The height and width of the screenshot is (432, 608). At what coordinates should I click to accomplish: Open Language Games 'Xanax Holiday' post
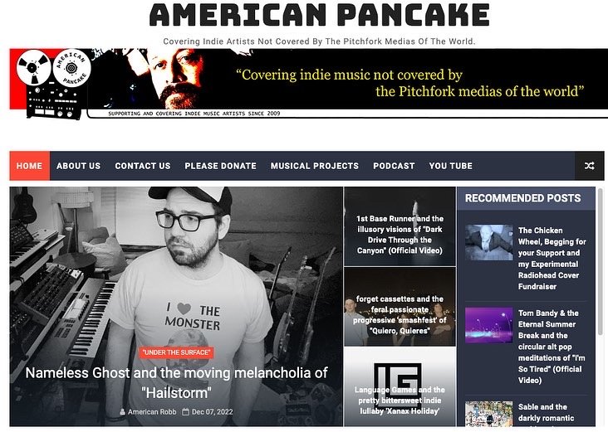(x=400, y=400)
